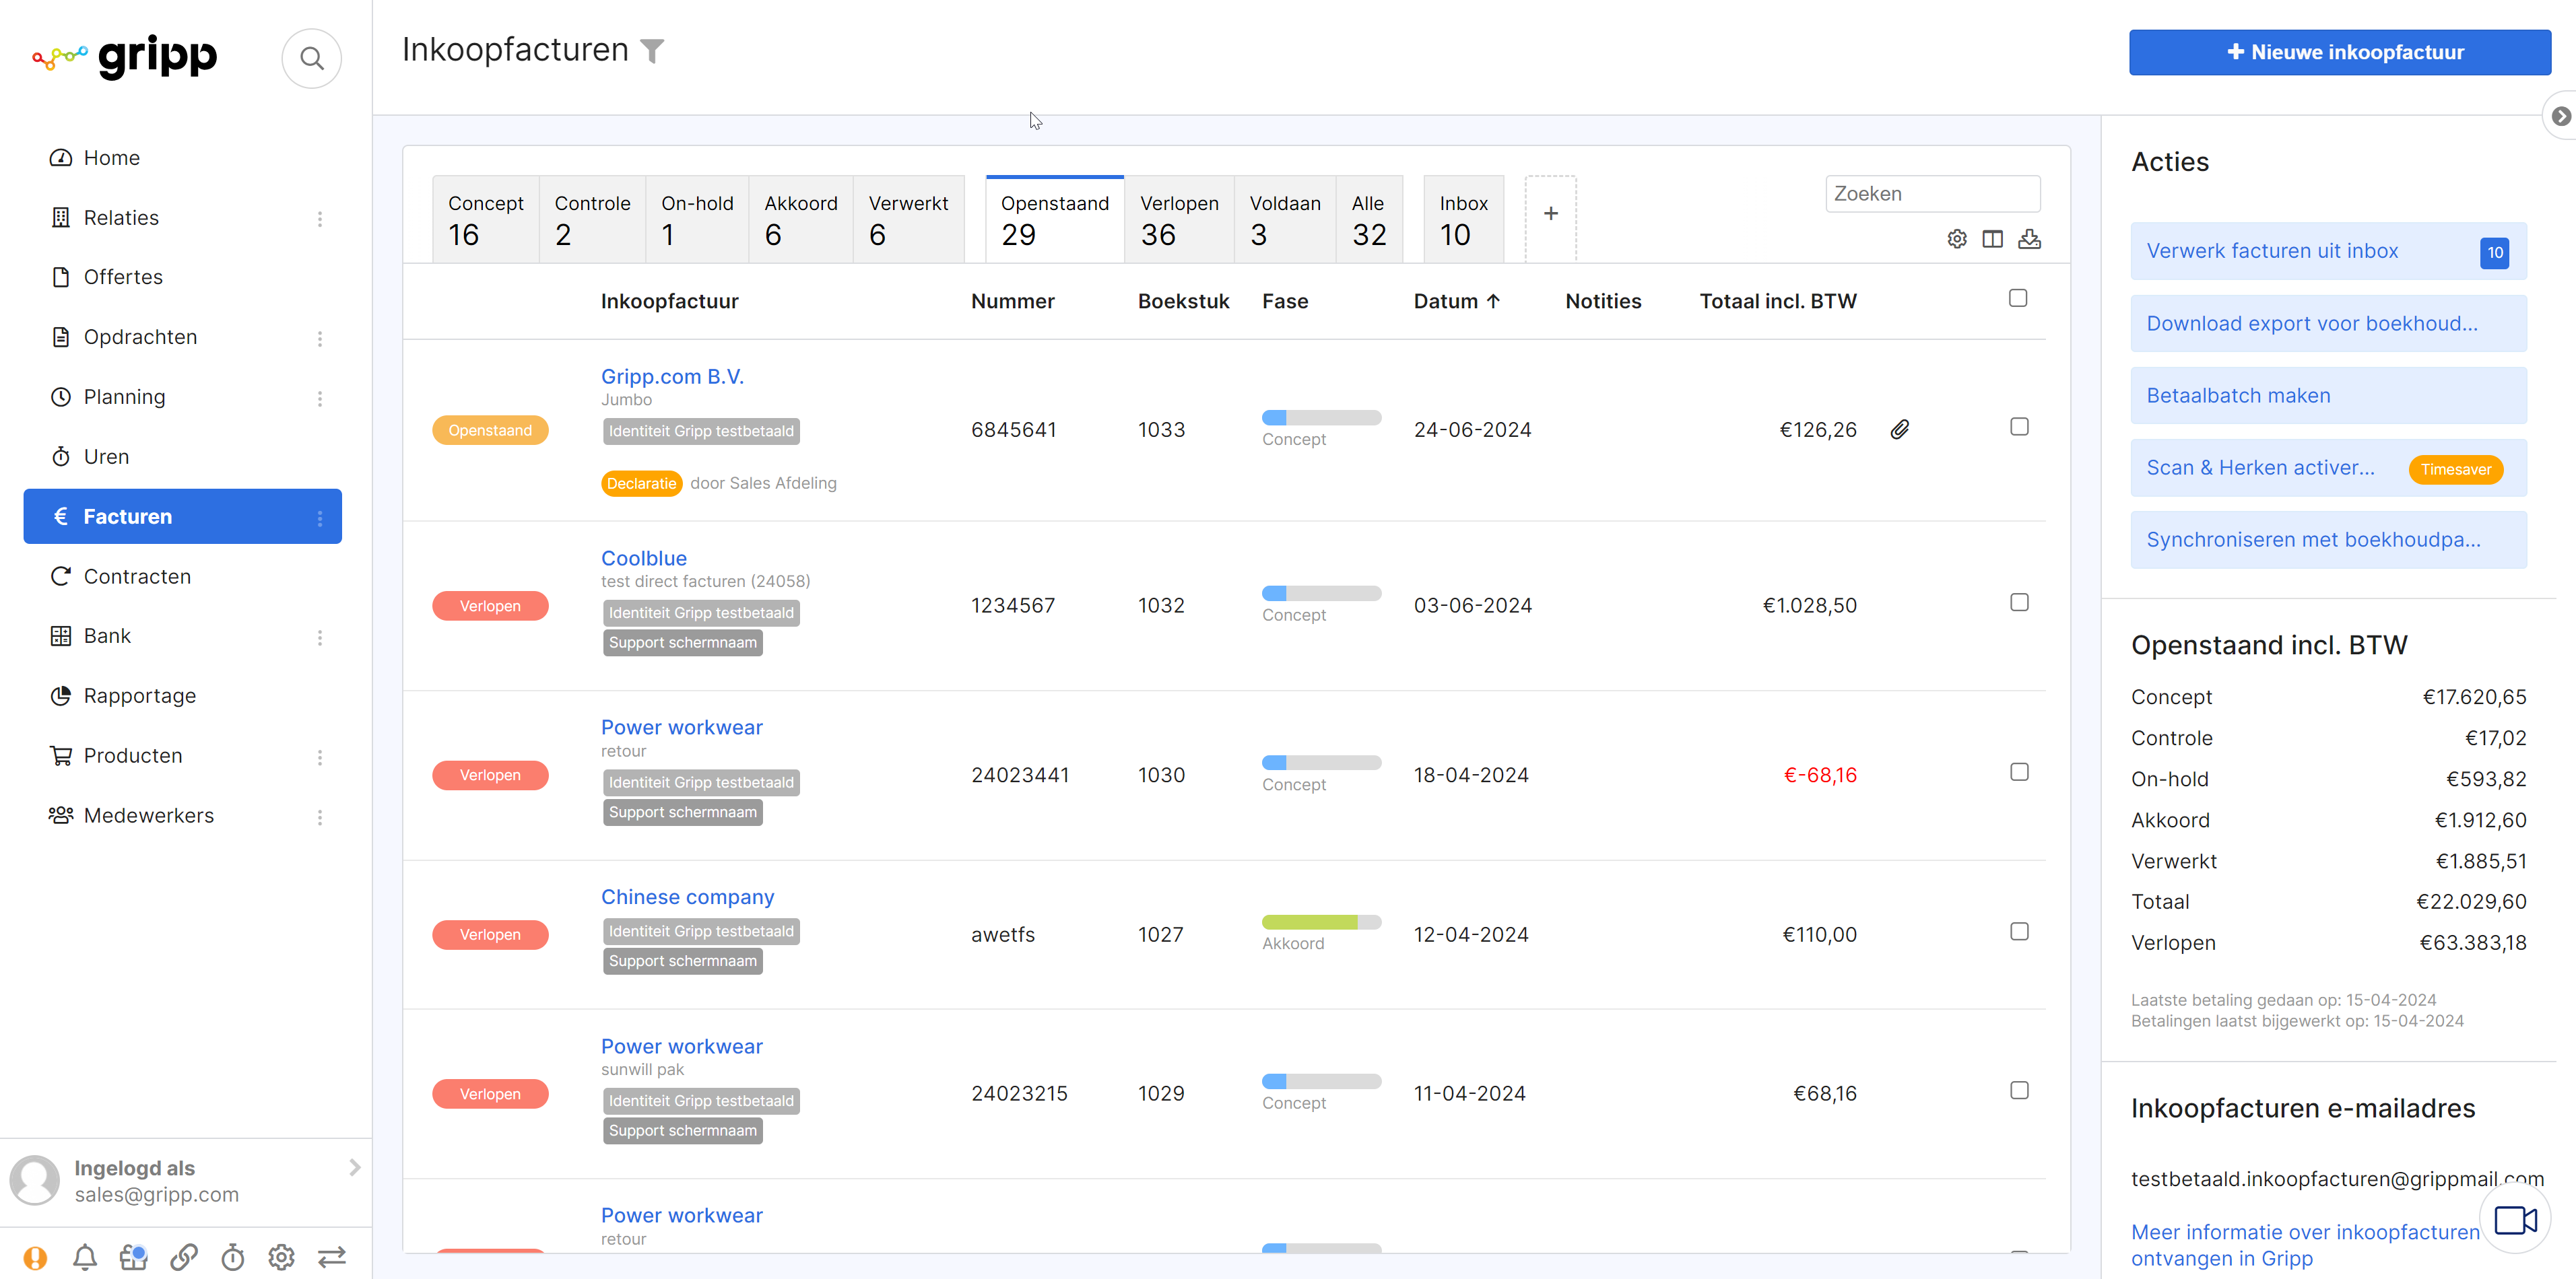Screen dimensions: 2576x1279
Task: Click the Declaratie label badge
Action: coord(641,483)
